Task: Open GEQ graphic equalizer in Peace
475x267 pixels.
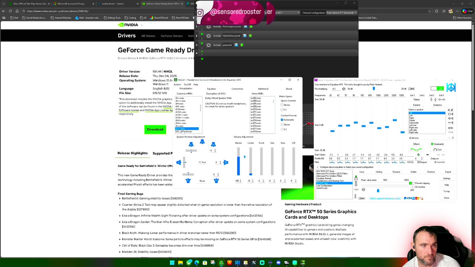Action: [x=410, y=162]
